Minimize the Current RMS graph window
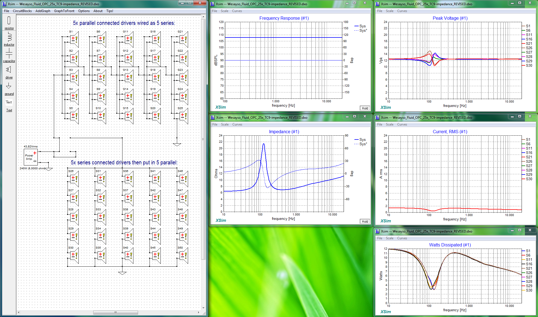The image size is (538, 317). pos(512,117)
